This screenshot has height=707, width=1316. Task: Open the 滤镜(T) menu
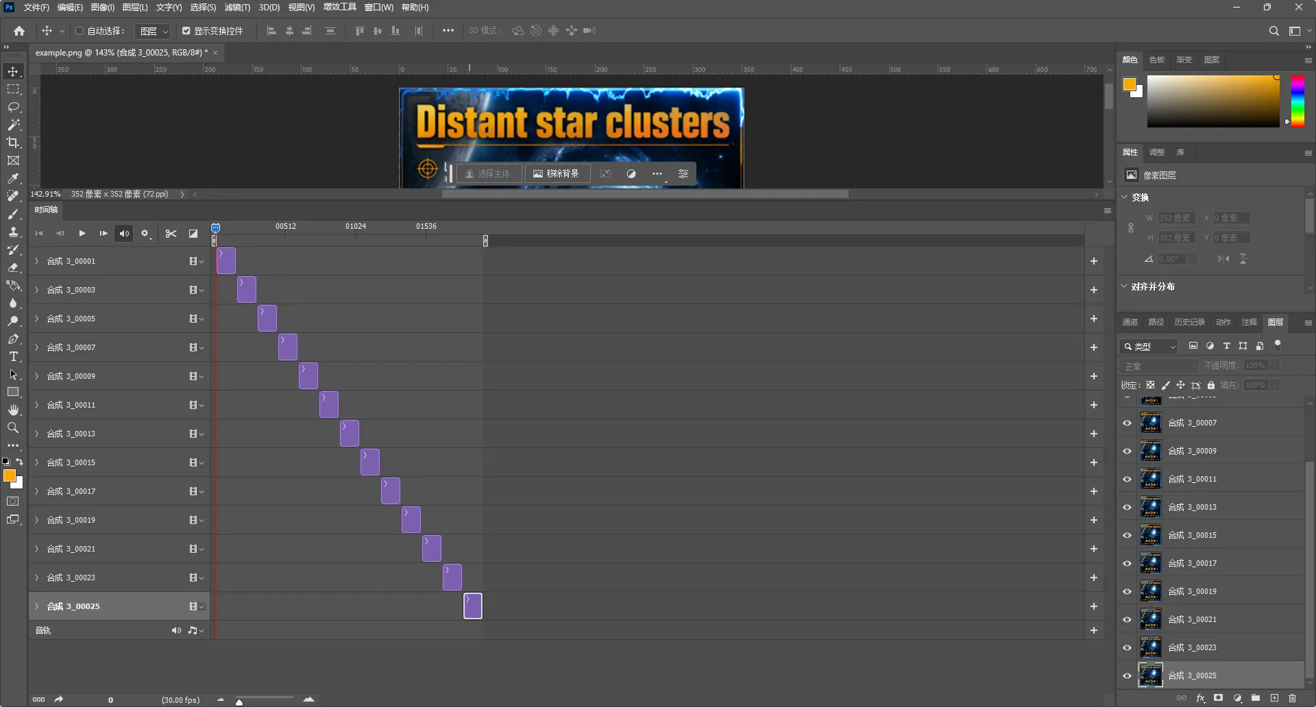(x=237, y=8)
